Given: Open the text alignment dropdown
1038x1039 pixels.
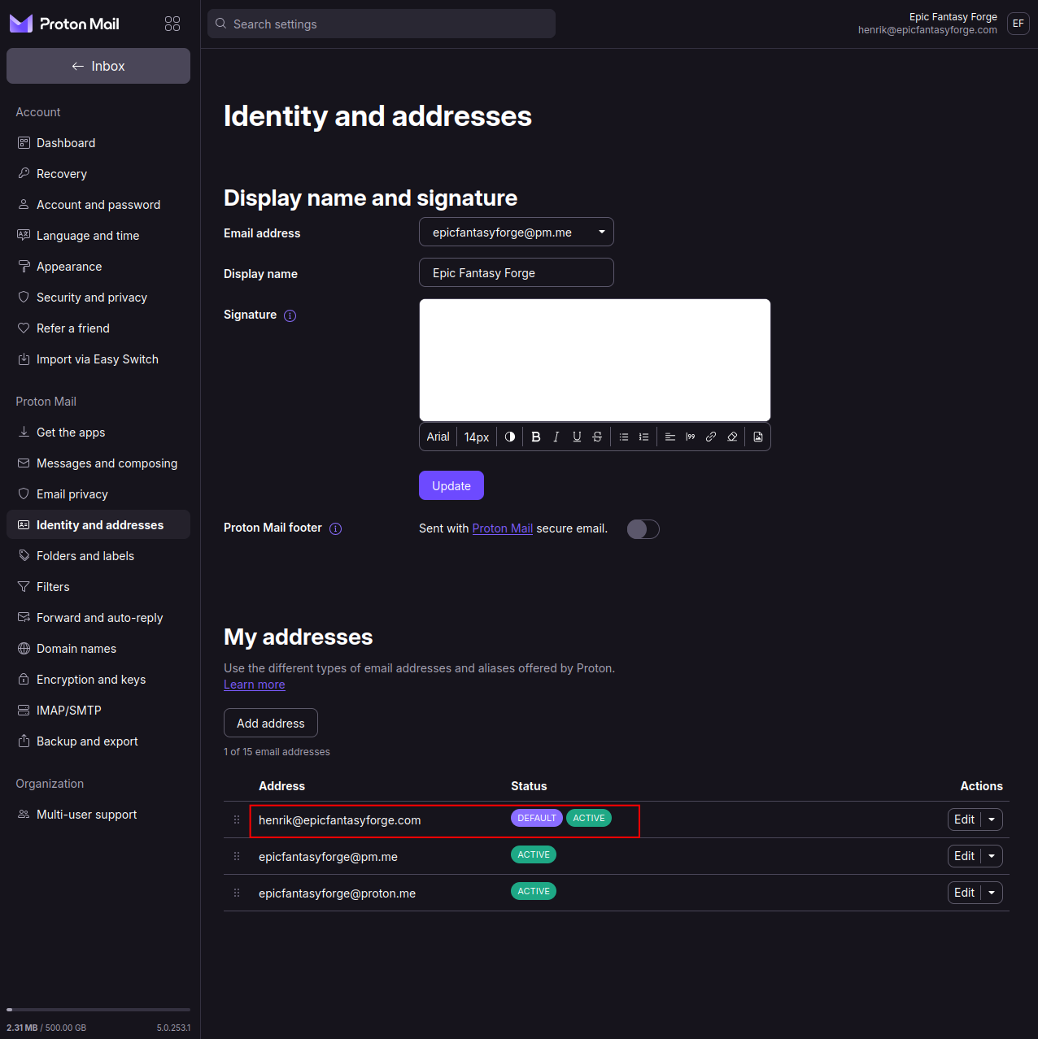Looking at the screenshot, I should tap(670, 437).
